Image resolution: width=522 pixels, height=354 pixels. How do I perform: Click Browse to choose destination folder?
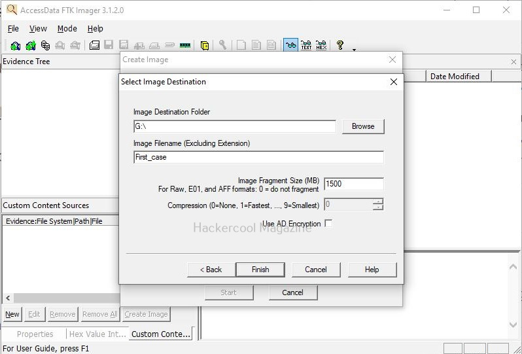[362, 126]
